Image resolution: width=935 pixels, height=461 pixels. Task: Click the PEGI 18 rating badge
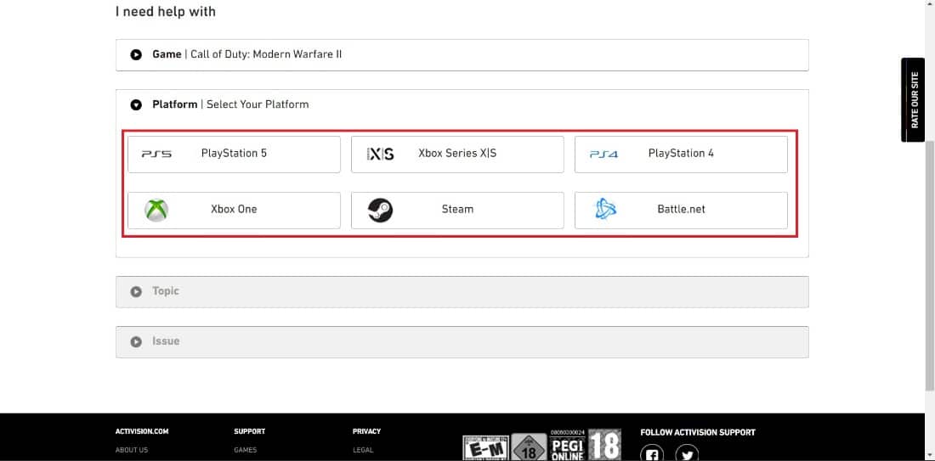pyautogui.click(x=604, y=445)
